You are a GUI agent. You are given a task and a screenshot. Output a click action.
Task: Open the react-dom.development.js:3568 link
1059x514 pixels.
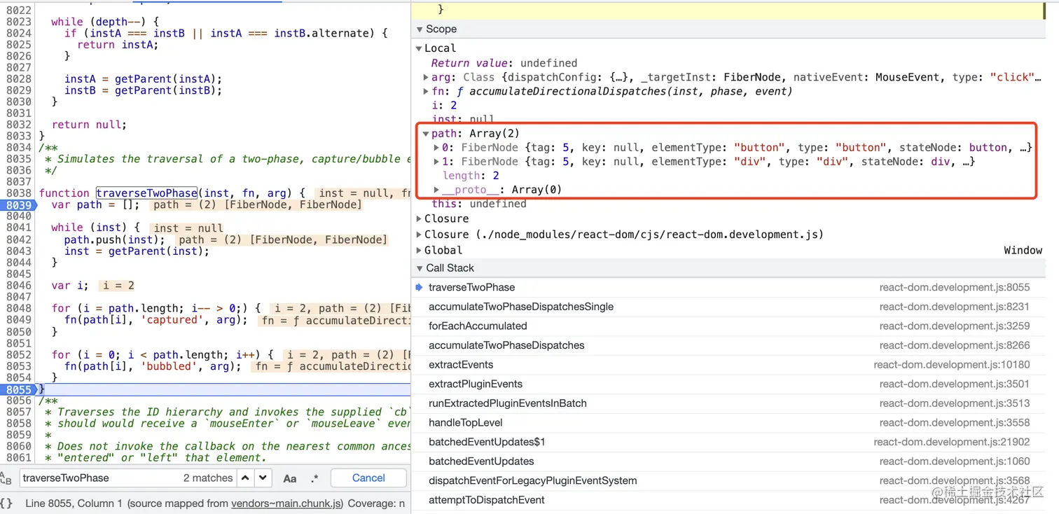click(955, 480)
